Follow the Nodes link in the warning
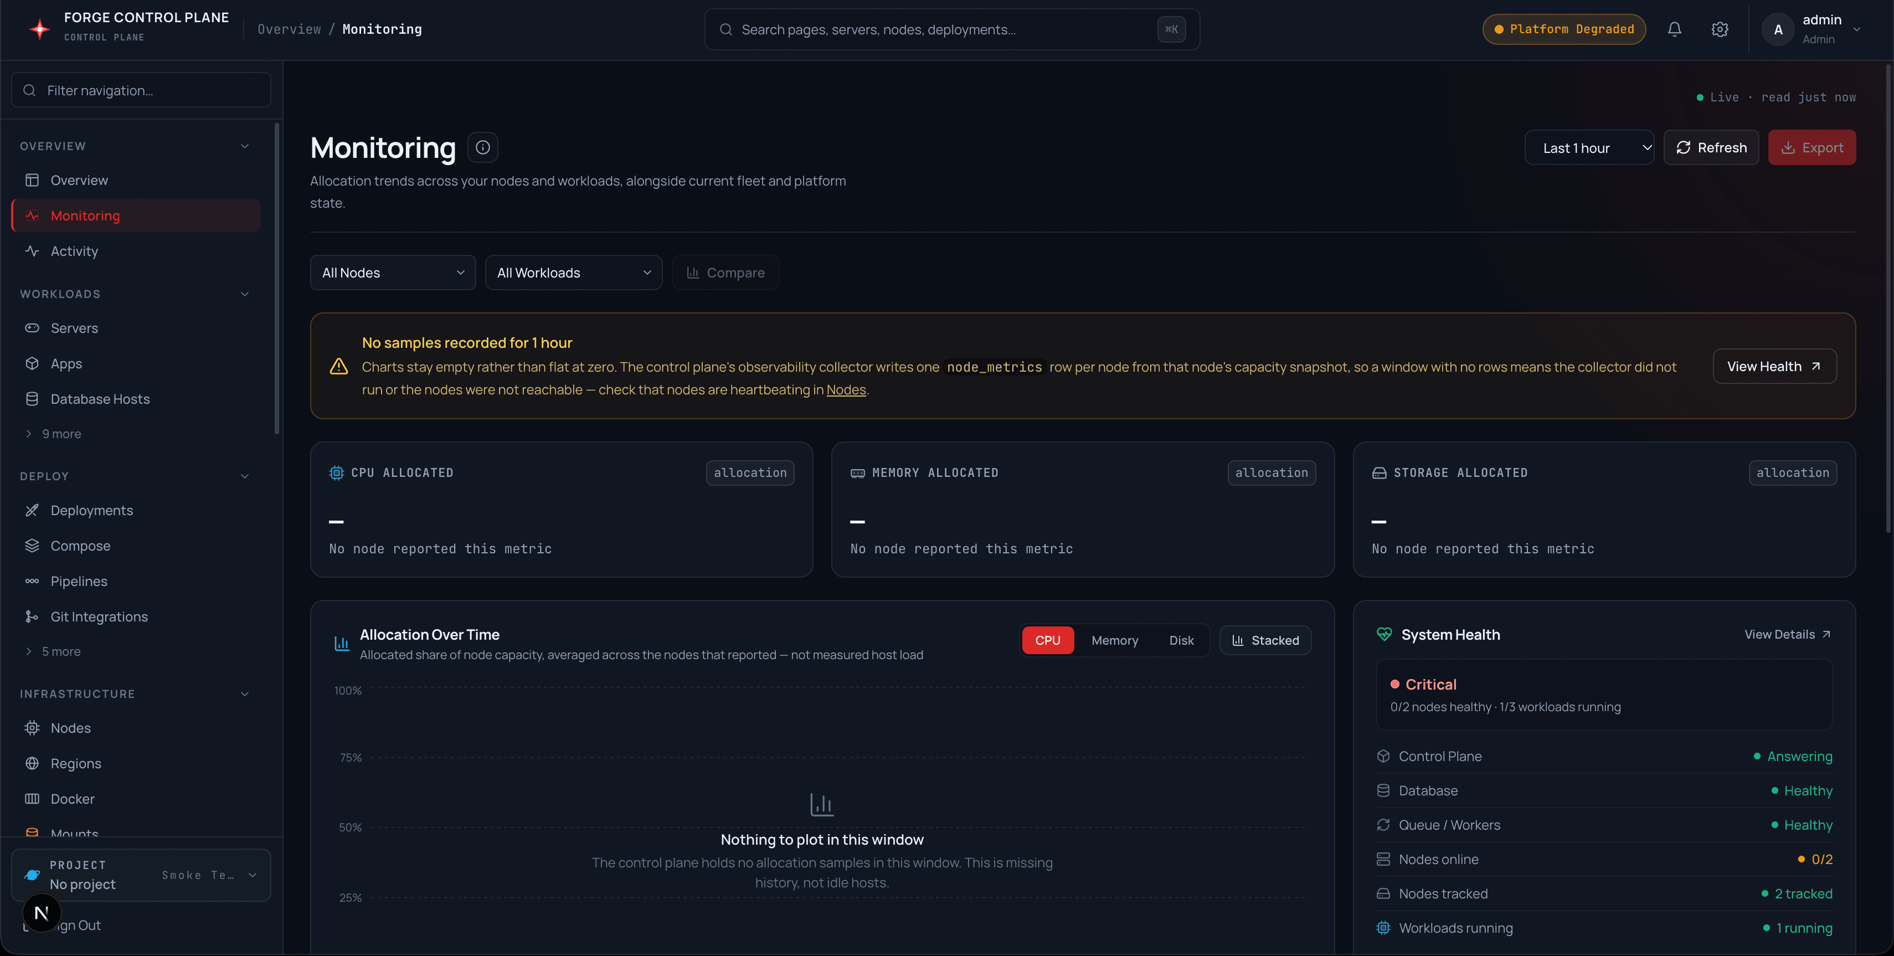The height and width of the screenshot is (956, 1894). [x=846, y=390]
